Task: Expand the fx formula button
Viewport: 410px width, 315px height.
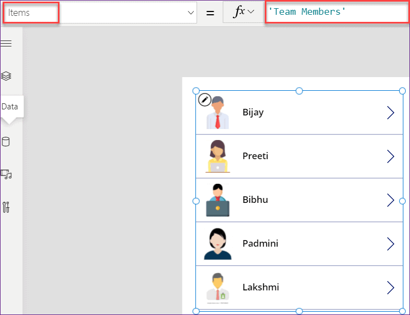Action: [x=243, y=12]
